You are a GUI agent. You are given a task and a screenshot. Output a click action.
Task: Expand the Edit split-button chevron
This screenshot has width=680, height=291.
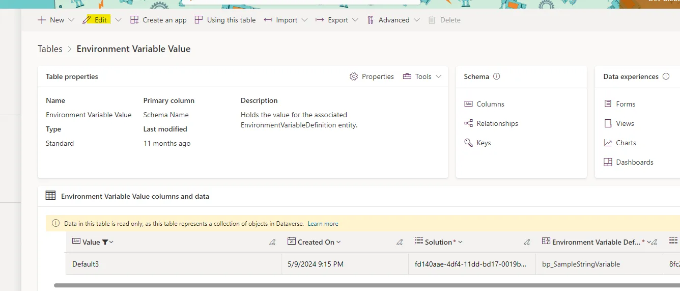[x=119, y=20]
